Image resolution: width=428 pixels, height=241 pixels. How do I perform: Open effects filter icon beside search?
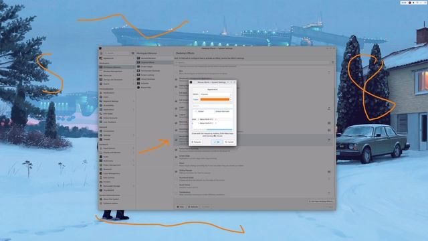pyautogui.click(x=333, y=62)
